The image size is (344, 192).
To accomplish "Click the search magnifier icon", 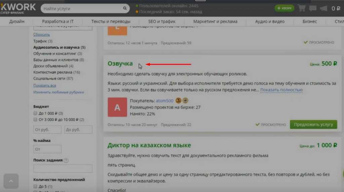I will click(x=125, y=8).
